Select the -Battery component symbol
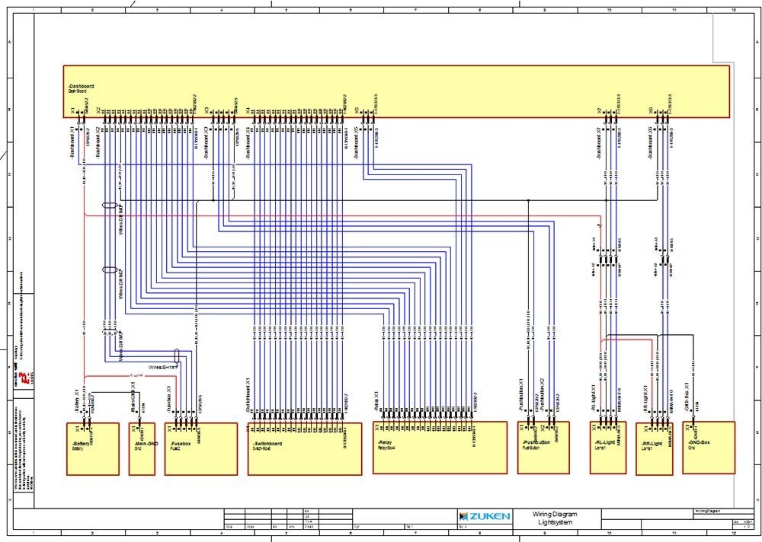This screenshot has width=762, height=542. tap(91, 449)
